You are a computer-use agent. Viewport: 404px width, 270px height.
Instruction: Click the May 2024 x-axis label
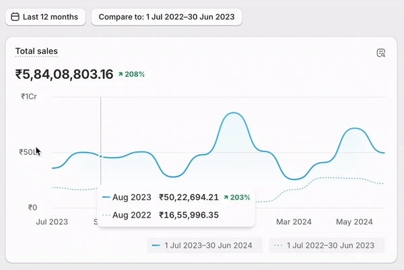click(x=354, y=222)
